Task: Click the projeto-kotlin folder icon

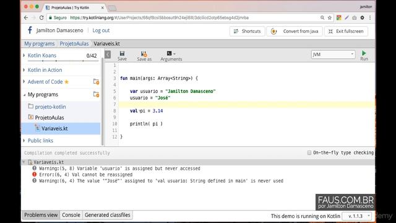Action: pyautogui.click(x=30, y=106)
